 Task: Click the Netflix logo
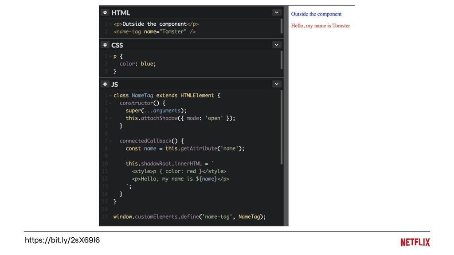tap(415, 242)
